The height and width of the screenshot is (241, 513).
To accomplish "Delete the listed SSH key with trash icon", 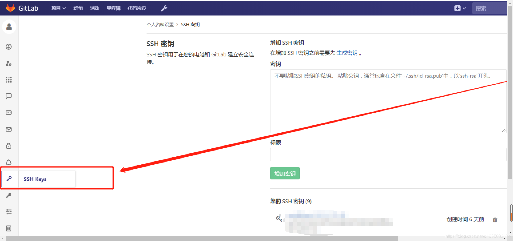I will click(495, 219).
